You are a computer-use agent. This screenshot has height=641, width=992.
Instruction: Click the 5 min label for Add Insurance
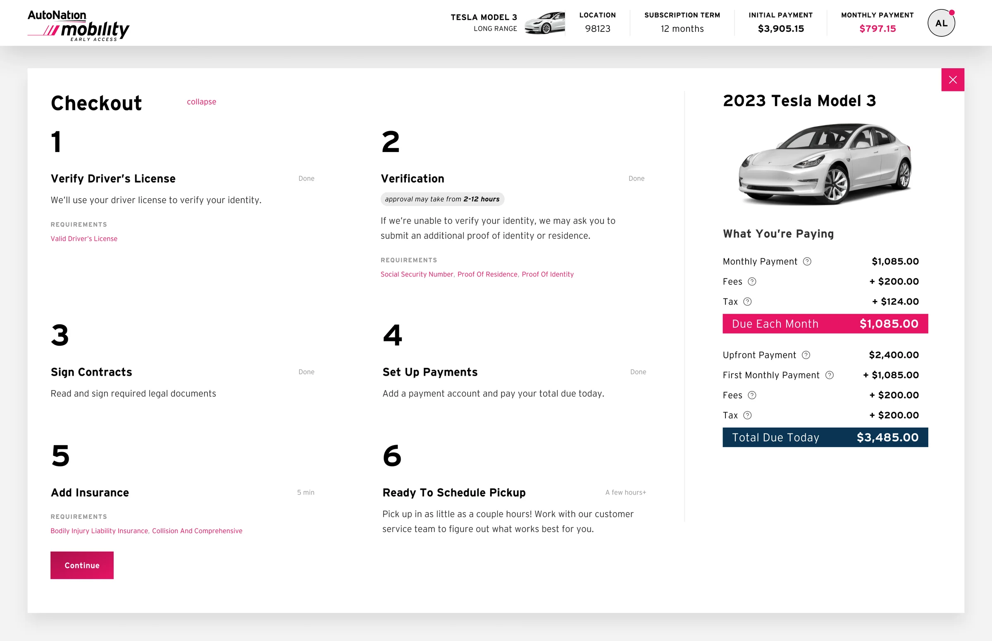pos(305,492)
